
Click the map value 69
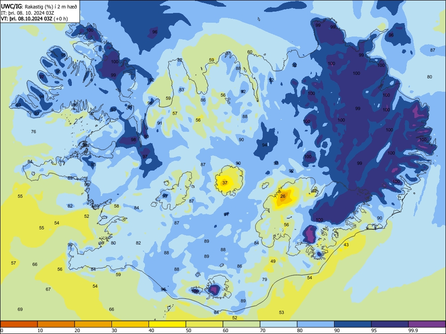coord(20,310)
